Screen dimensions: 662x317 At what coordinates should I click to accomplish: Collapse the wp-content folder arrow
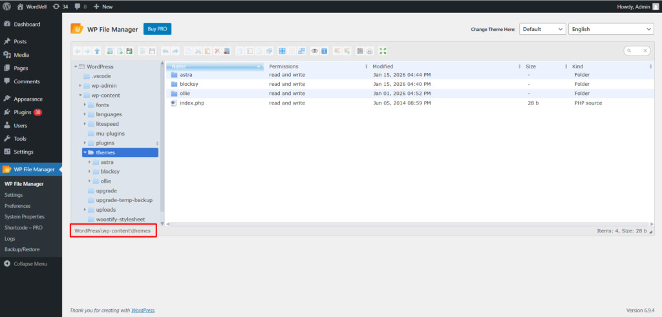coord(80,96)
